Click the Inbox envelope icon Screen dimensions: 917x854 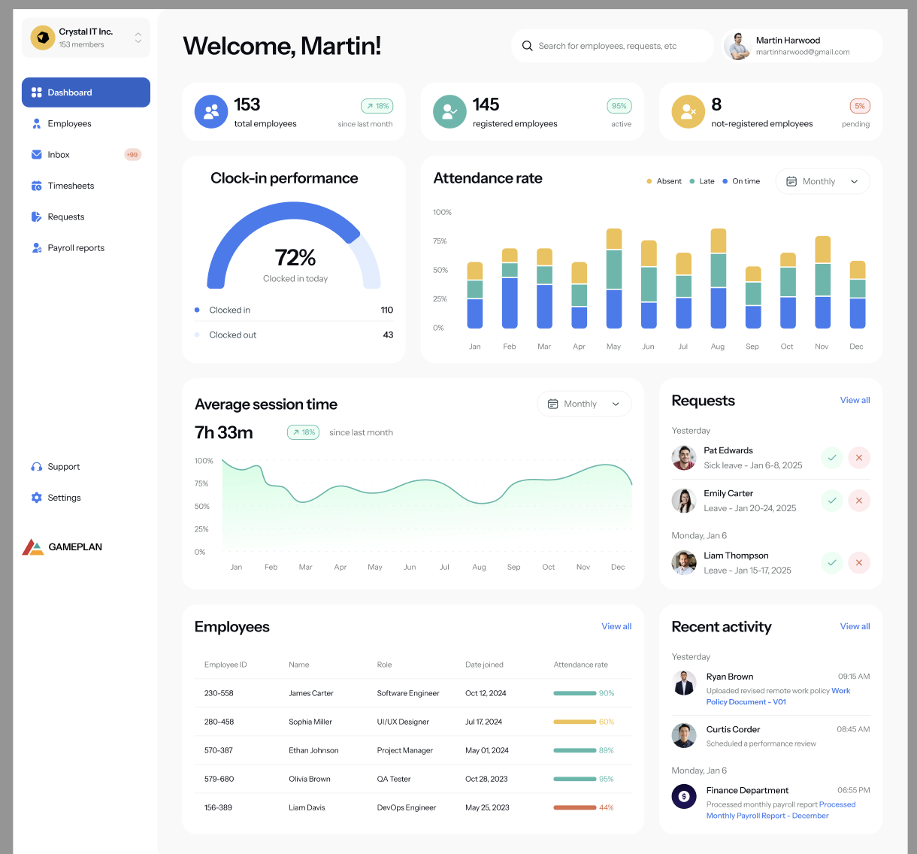36,155
